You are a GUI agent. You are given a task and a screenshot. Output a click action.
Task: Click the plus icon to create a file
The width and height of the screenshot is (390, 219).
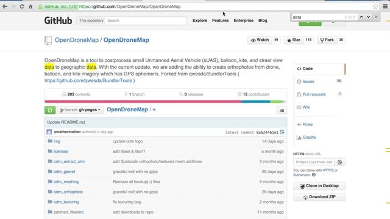pos(154,109)
